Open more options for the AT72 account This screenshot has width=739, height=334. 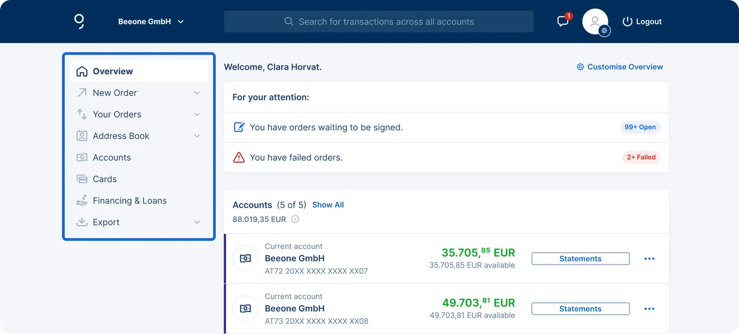pos(650,258)
